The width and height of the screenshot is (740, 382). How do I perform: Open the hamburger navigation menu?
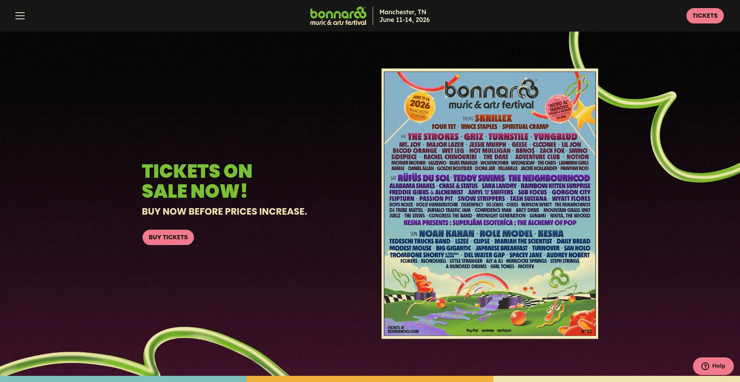20,16
